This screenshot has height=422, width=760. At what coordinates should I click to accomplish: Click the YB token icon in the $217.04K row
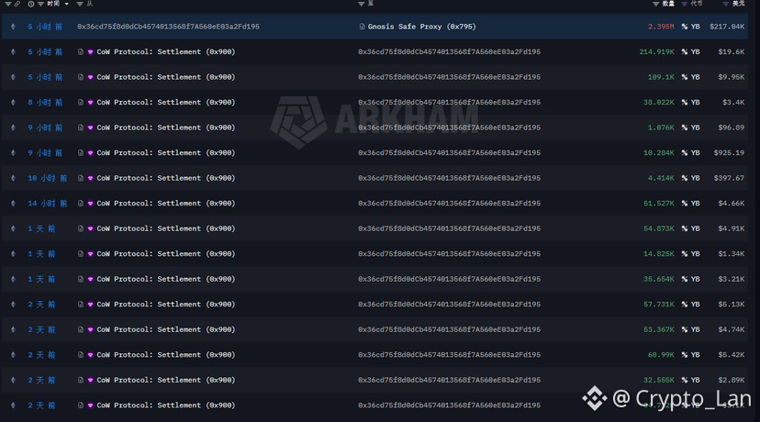pos(685,27)
